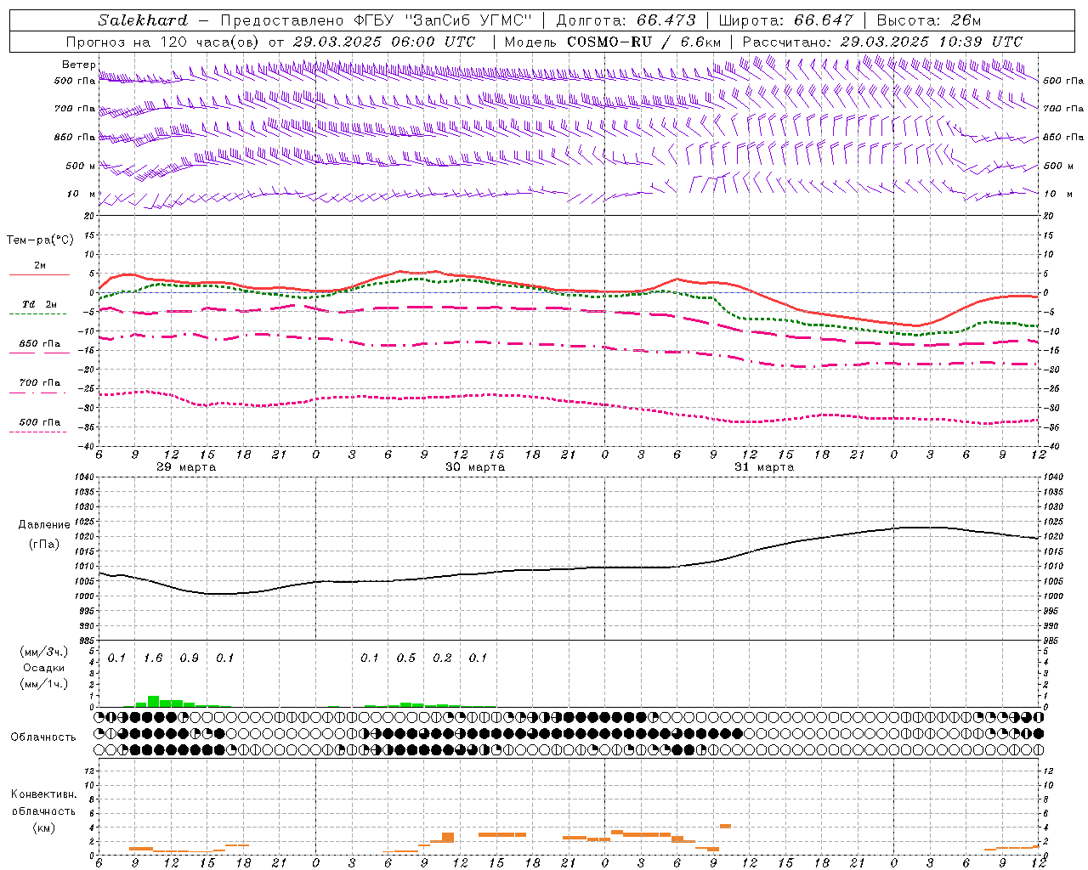The image size is (1088, 870).
Task: Click the Облачность cloud cover row label
Action: (43, 737)
